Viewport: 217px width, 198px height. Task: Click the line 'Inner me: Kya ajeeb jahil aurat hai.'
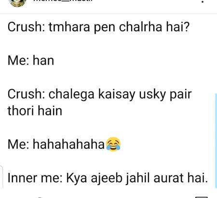pyautogui.click(x=108, y=178)
